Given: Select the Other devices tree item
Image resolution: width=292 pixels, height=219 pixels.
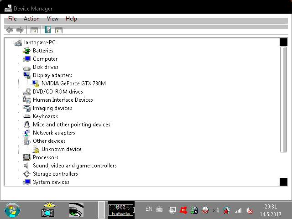Looking at the screenshot, I should pyautogui.click(x=49, y=141).
